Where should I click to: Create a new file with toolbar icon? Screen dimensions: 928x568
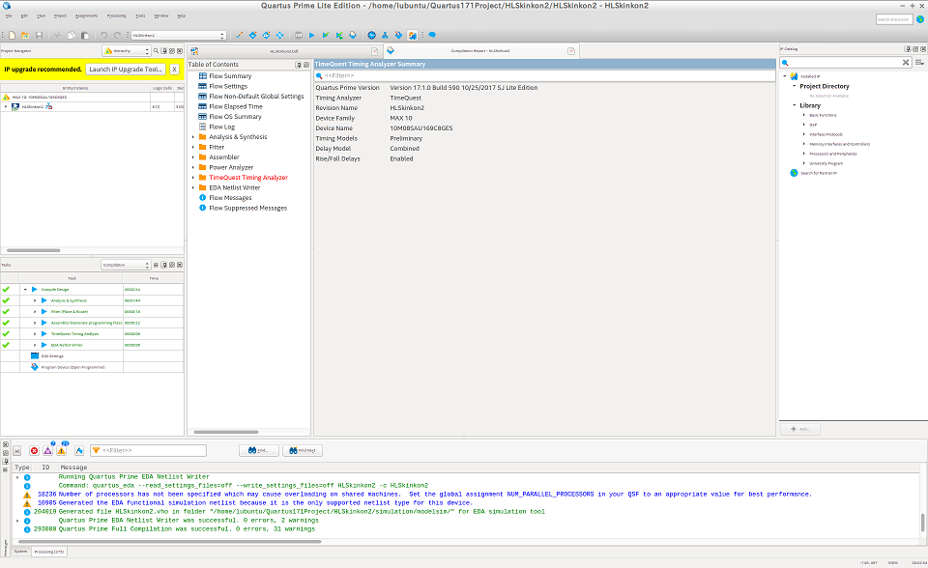[x=12, y=36]
